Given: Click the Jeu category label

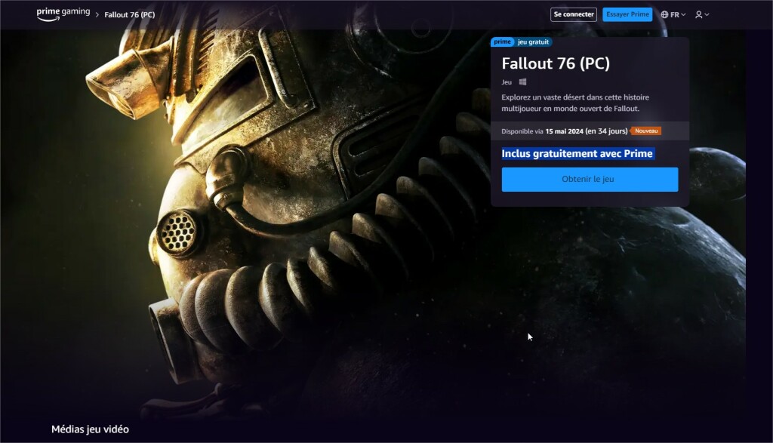Looking at the screenshot, I should (x=507, y=82).
